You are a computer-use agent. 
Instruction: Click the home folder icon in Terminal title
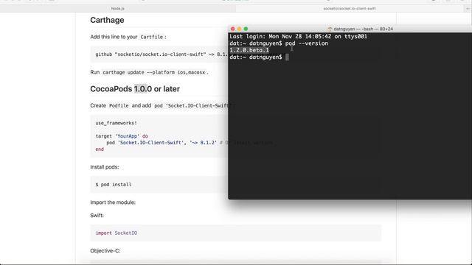click(330, 29)
